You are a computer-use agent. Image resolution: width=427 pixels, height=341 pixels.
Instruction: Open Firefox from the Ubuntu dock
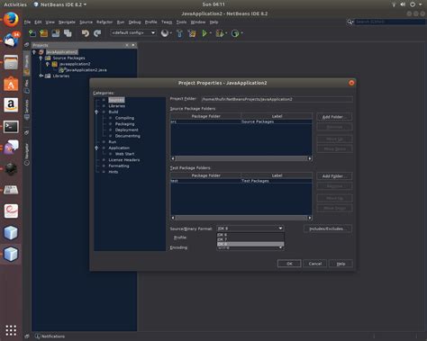click(11, 20)
